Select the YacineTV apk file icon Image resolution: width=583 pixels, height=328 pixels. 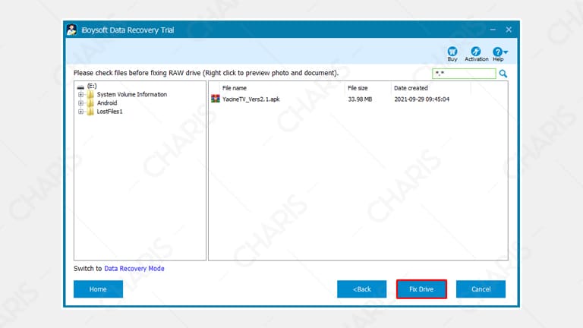[x=216, y=99]
